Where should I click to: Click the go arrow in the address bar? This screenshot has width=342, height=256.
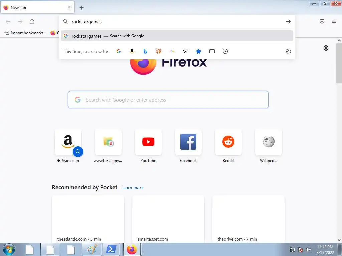(x=288, y=22)
